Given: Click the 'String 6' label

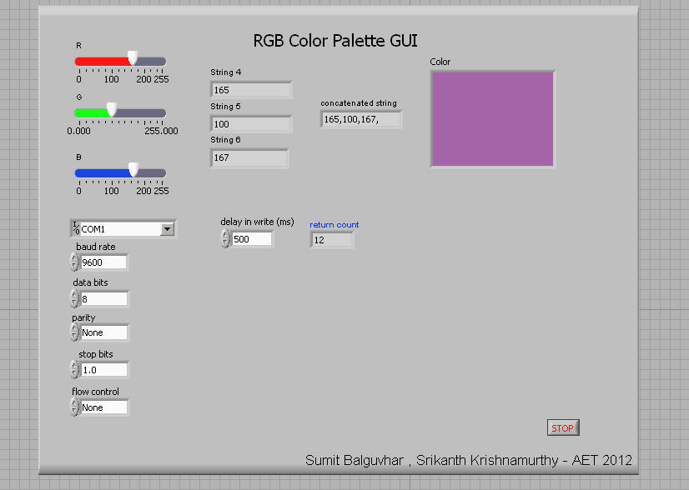Looking at the screenshot, I should click(225, 140).
